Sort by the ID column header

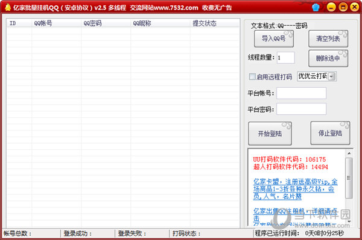[x=19, y=23]
